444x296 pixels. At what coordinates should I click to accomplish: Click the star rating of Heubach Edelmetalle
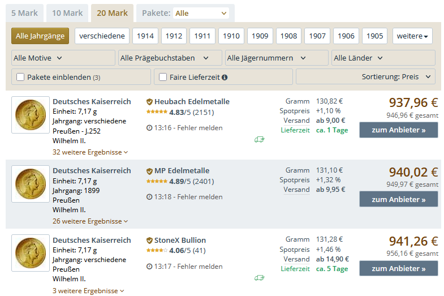click(x=157, y=112)
